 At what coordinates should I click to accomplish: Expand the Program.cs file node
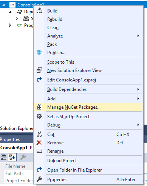[10, 25]
